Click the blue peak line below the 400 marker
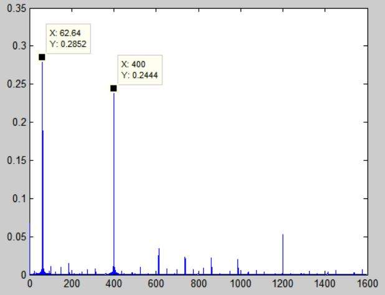 [x=113, y=181]
